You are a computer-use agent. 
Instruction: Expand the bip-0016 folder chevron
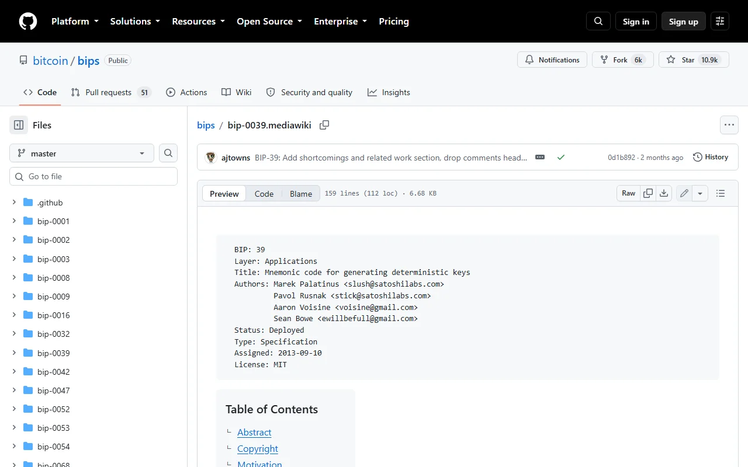coord(14,315)
